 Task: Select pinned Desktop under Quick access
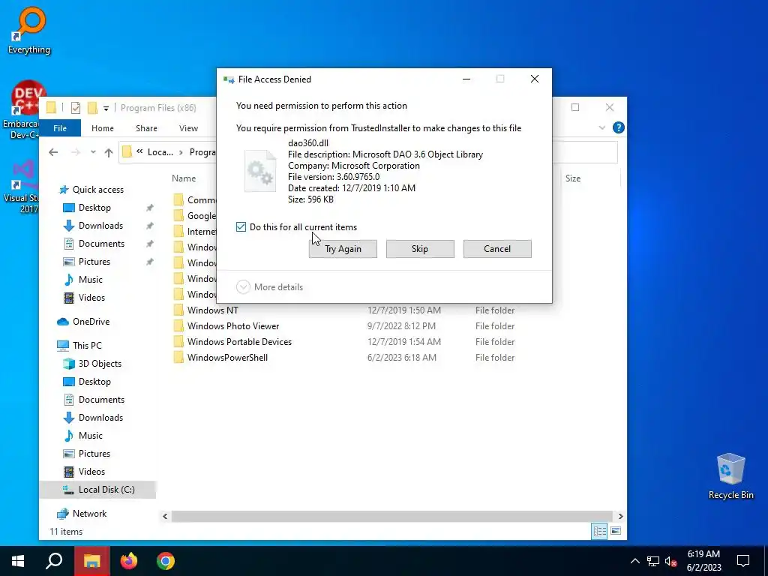[94, 208]
